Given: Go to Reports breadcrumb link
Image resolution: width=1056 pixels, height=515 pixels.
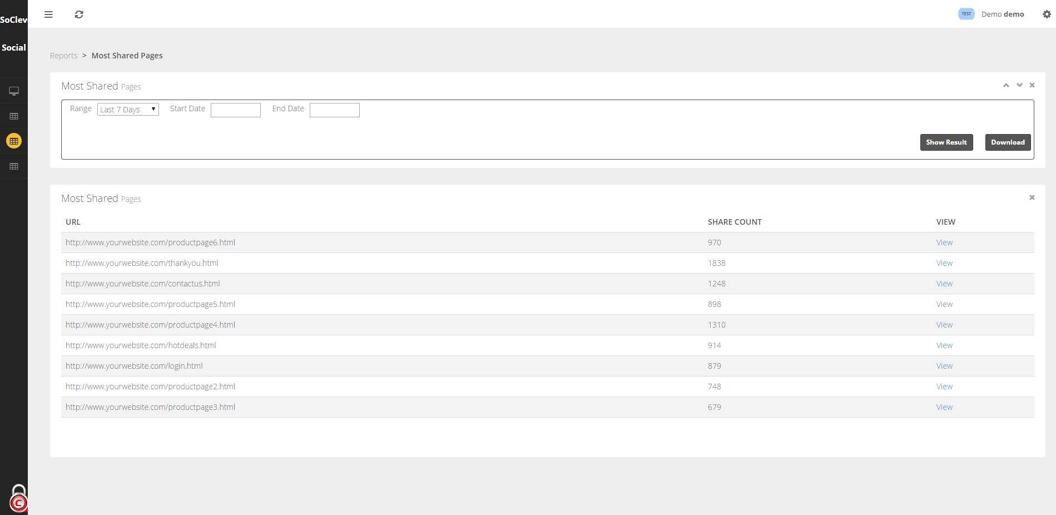Looking at the screenshot, I should [x=64, y=56].
